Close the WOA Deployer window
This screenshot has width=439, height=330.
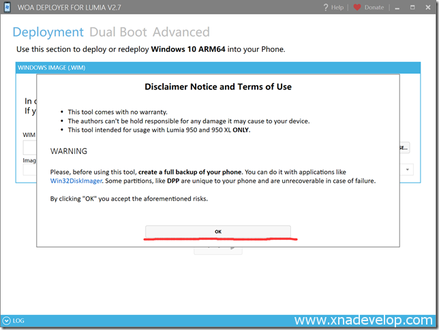tap(428, 7)
